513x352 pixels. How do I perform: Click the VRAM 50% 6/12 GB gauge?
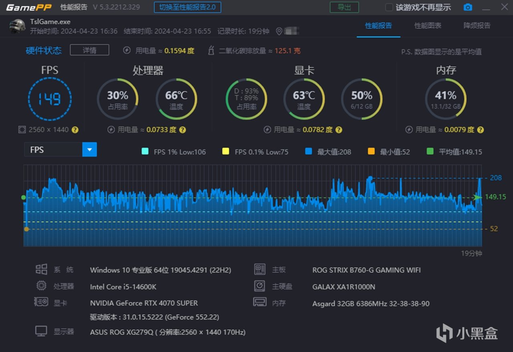362,99
